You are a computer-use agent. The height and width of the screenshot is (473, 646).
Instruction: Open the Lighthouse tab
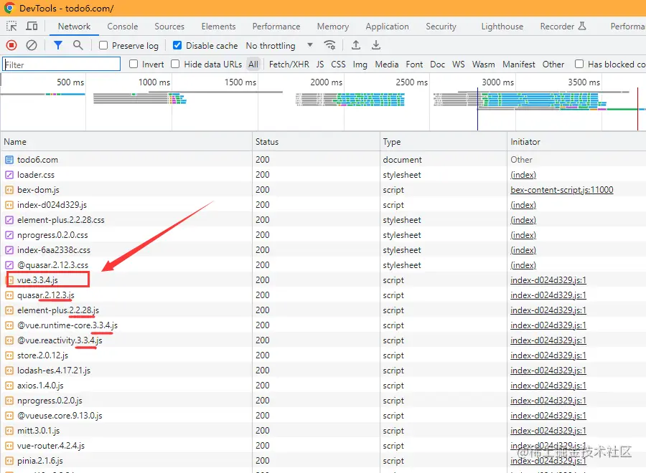coord(502,27)
